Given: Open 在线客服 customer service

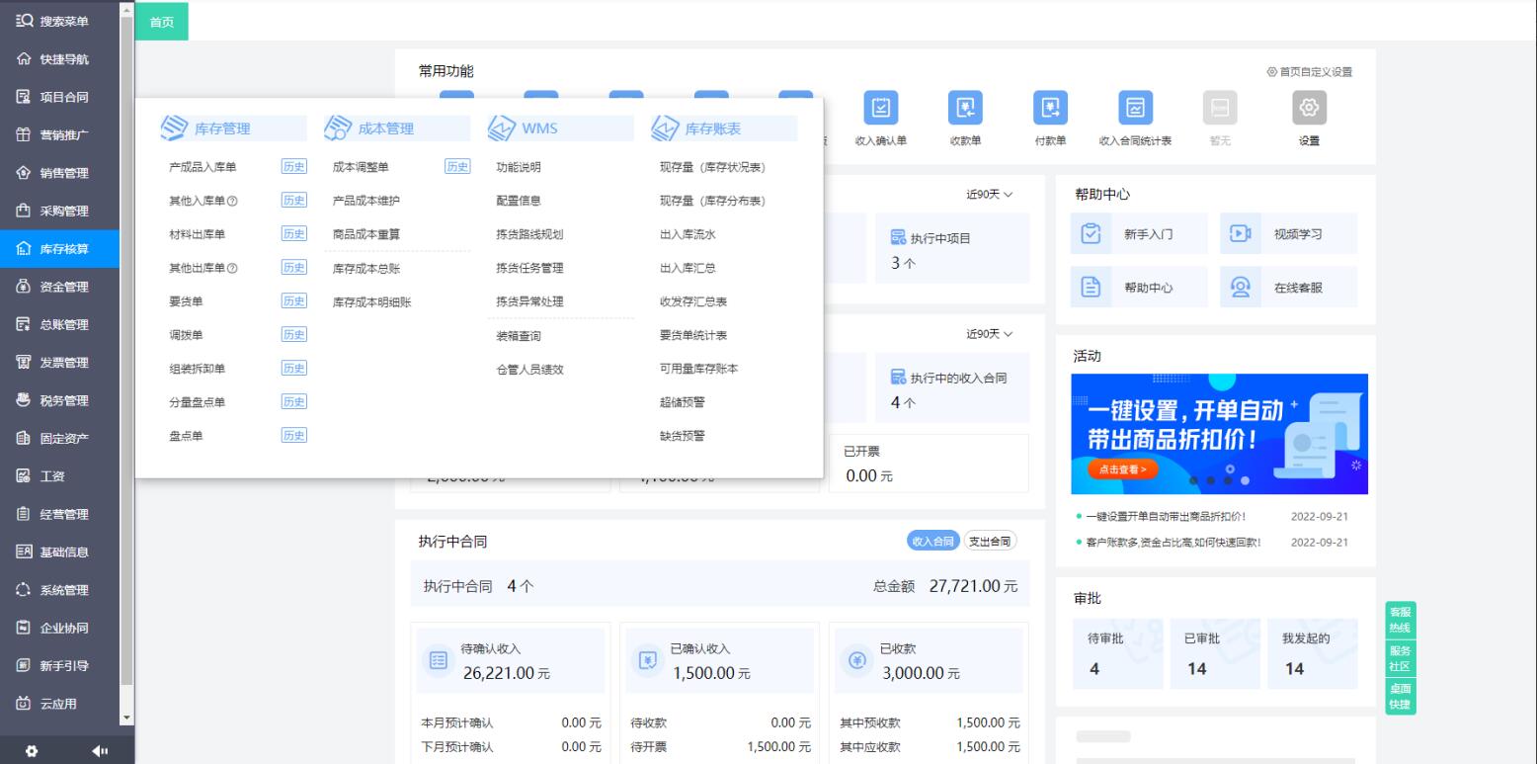Looking at the screenshot, I should [1288, 287].
